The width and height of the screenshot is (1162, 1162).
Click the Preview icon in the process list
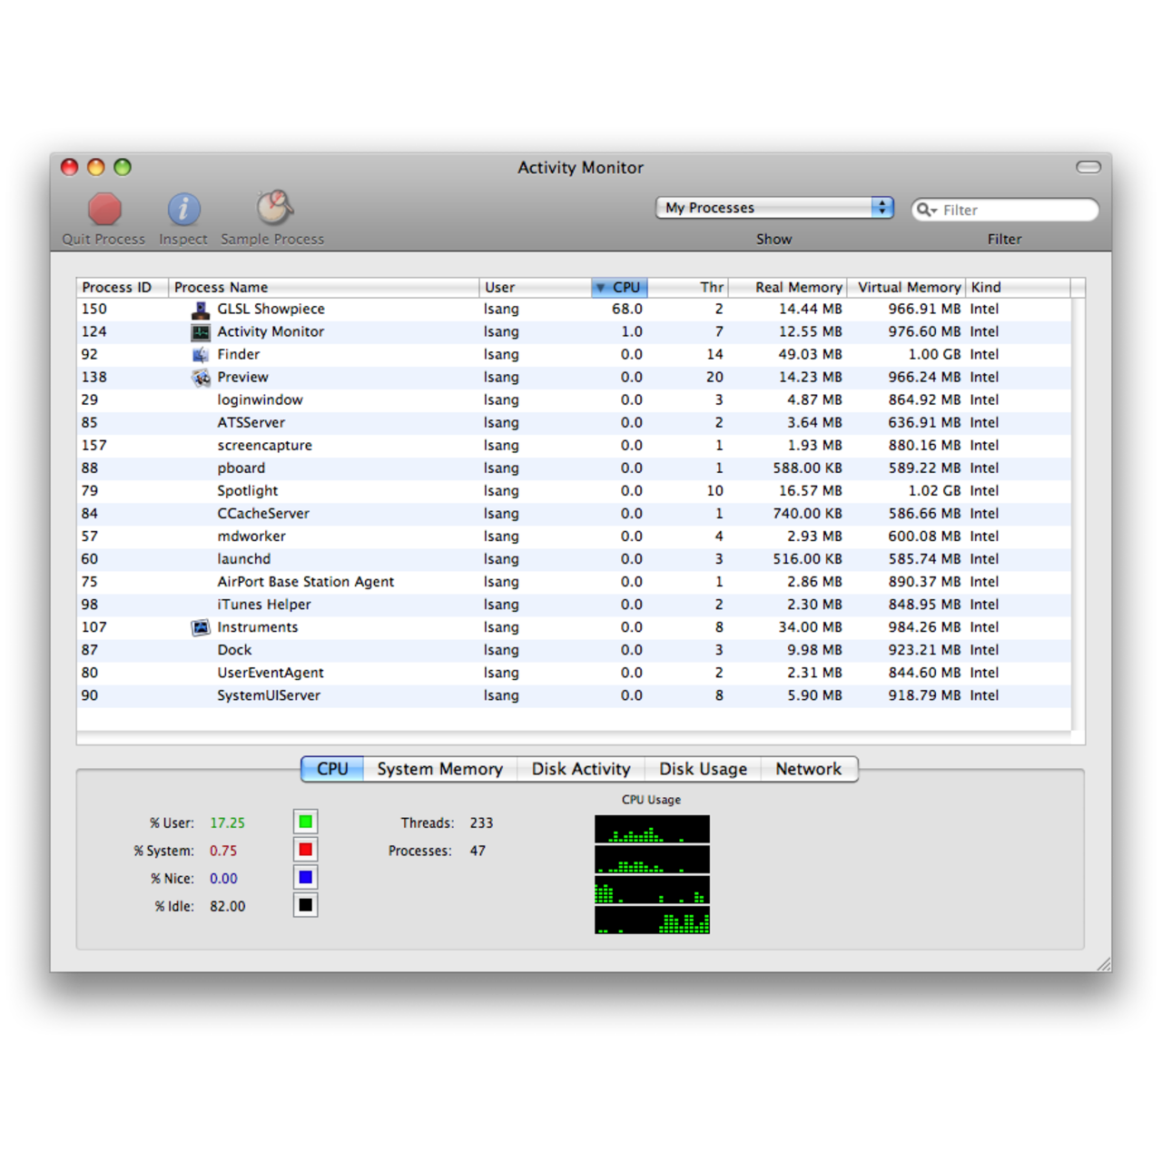click(x=201, y=377)
